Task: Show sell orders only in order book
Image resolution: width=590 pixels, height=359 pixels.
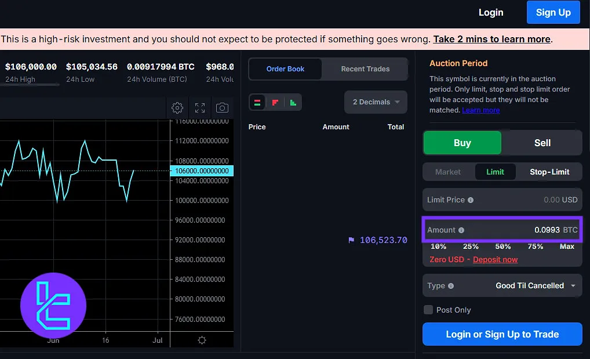Action: (x=275, y=103)
